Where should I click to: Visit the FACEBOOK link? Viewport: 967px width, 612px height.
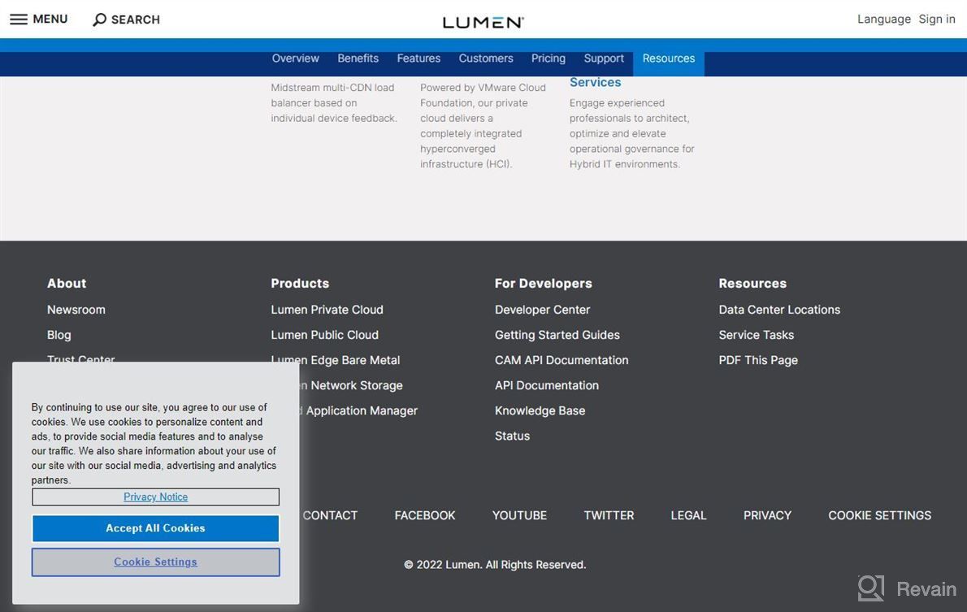coord(425,516)
